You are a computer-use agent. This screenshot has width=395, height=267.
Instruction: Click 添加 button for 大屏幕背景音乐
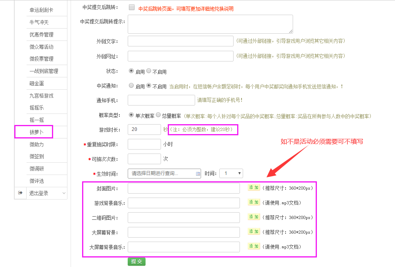(253, 246)
